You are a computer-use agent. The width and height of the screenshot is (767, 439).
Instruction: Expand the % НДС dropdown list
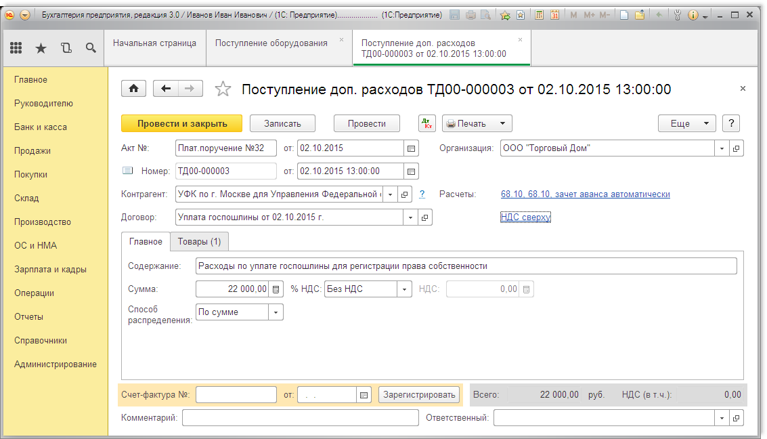(404, 289)
